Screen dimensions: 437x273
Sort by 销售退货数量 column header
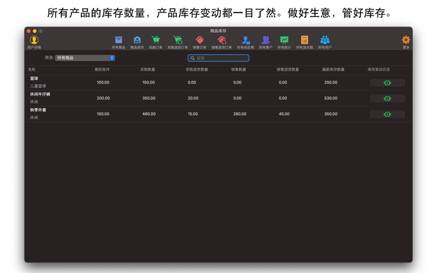point(288,69)
